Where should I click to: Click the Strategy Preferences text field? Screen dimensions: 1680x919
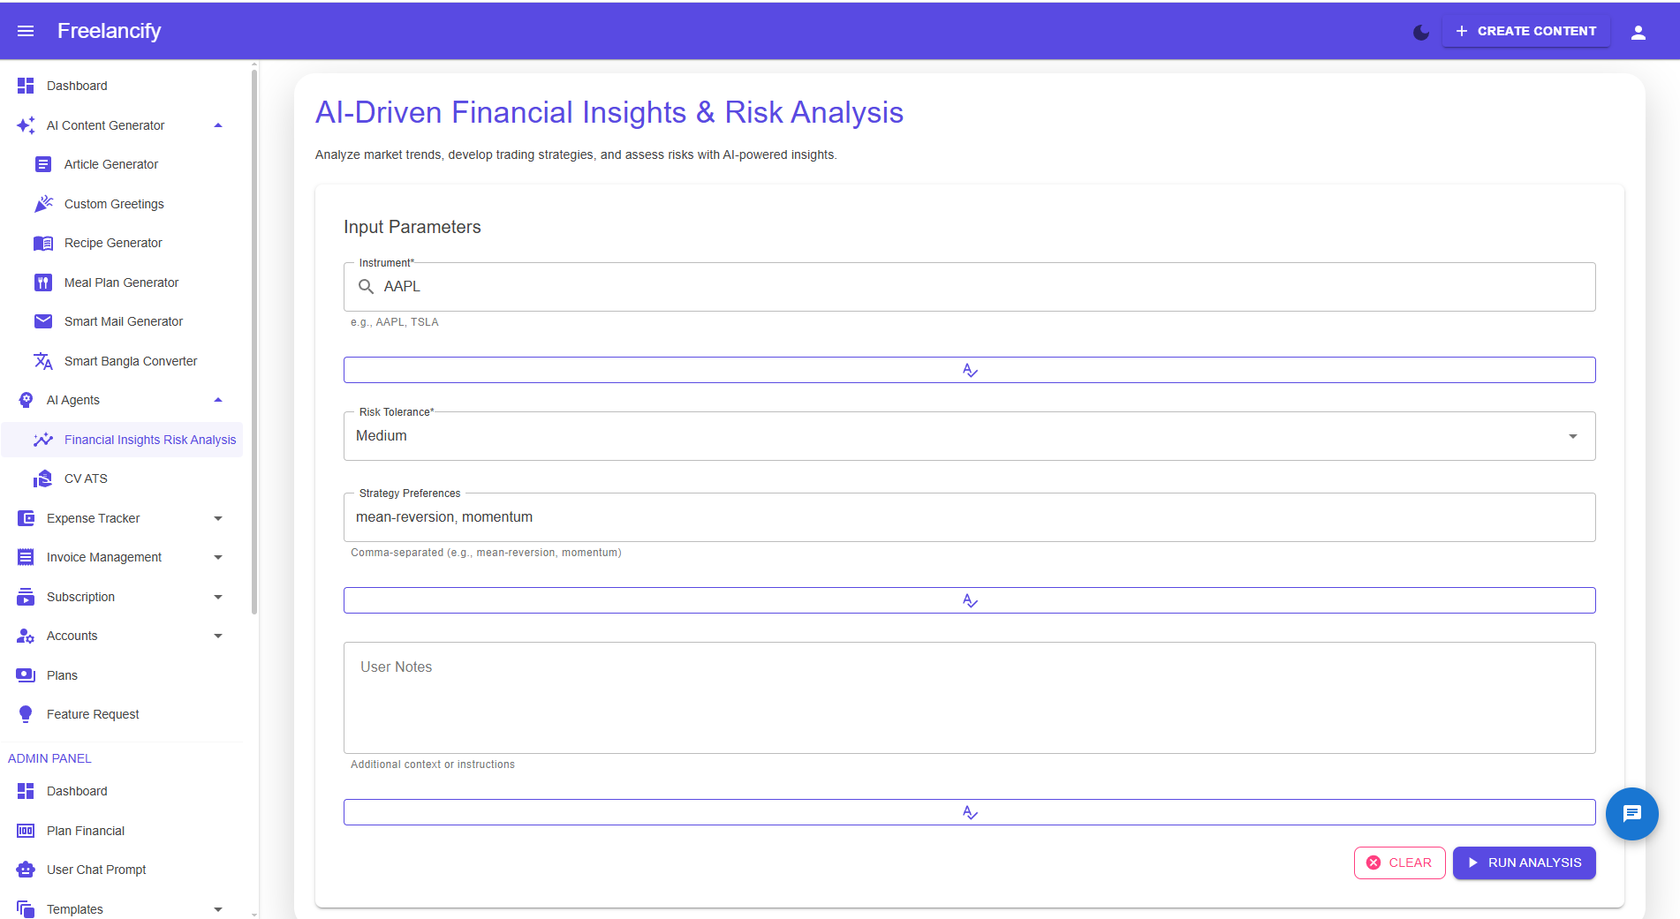click(x=969, y=517)
